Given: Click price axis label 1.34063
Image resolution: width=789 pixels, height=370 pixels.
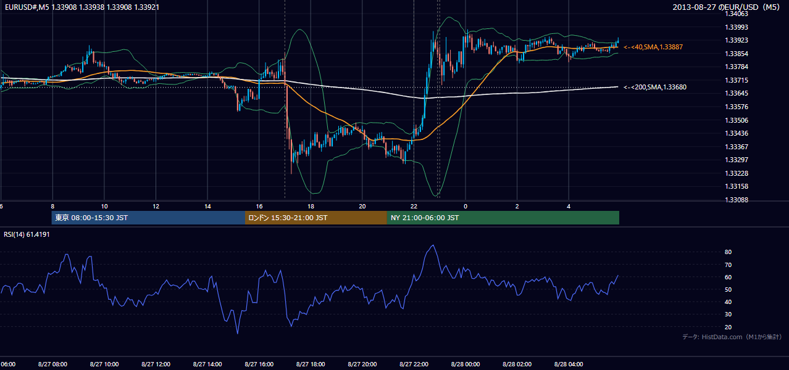Looking at the screenshot, I should [737, 14].
